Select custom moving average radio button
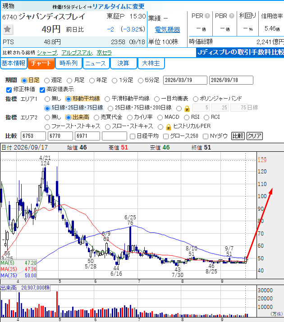 pos(179,108)
